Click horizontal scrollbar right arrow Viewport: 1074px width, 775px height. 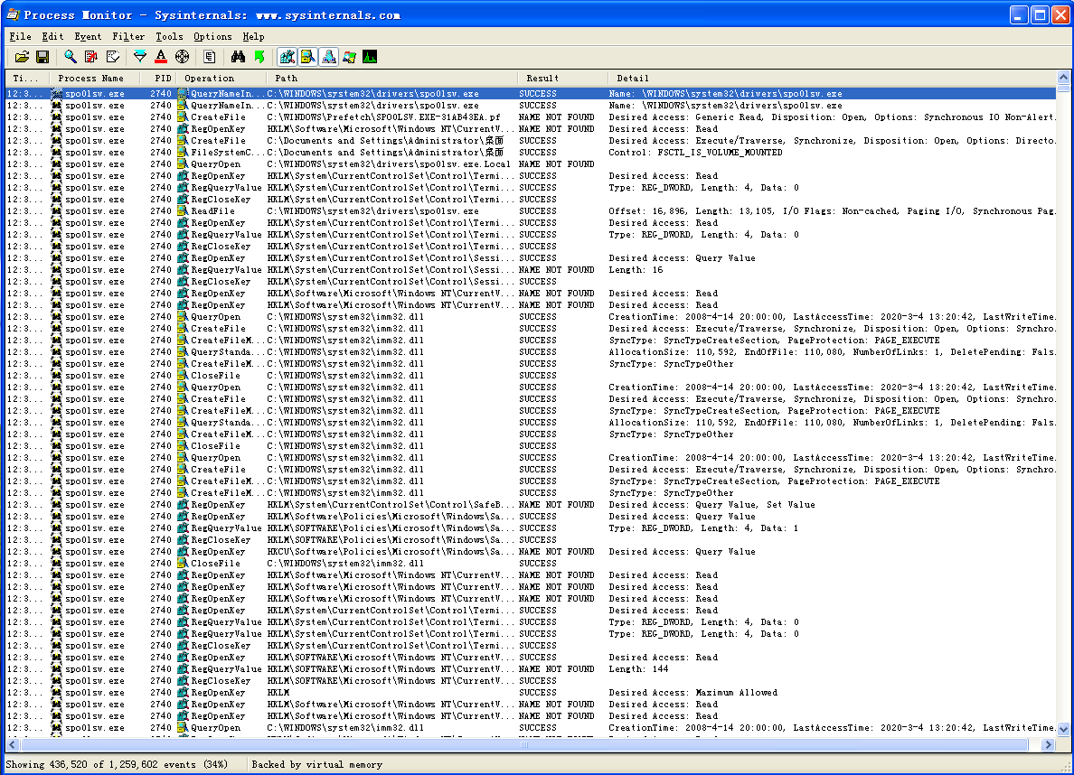tap(1048, 744)
